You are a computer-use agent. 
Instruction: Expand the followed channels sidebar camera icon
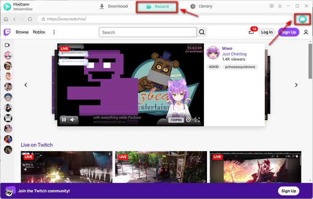click(7, 45)
